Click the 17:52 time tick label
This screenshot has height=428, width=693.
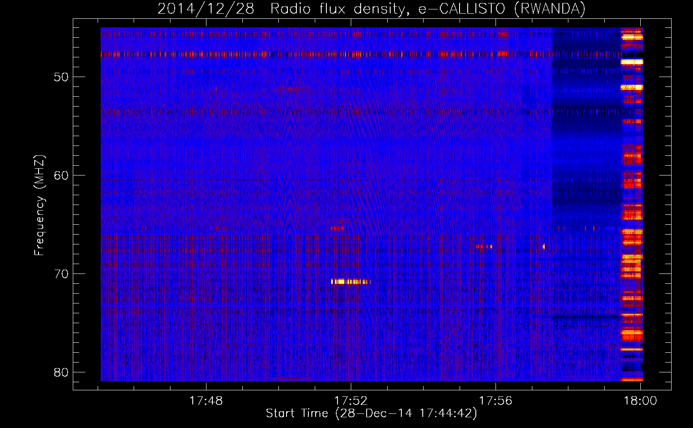pos(351,401)
